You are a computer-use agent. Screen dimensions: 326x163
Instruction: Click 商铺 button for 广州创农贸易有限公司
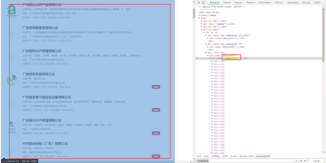click(156, 87)
